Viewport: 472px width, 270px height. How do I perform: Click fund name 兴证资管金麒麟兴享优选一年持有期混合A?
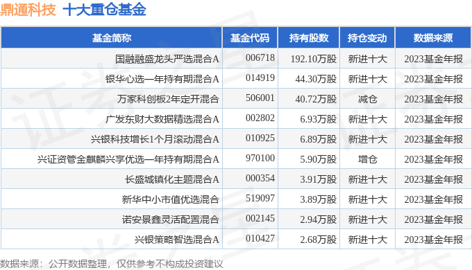pos(128,159)
